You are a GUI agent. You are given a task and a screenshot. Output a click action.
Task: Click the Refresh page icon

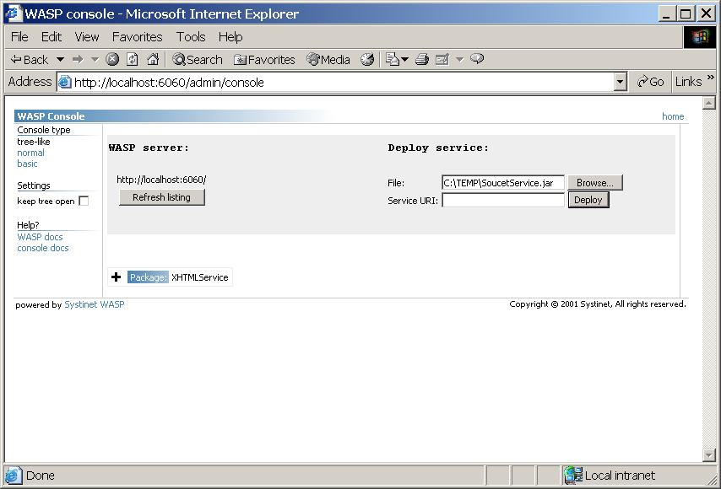click(x=133, y=59)
